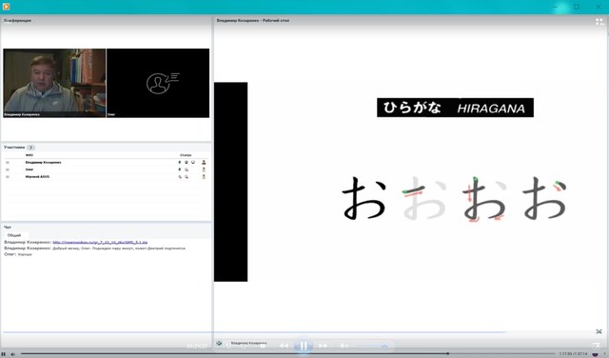Select Владимир Козаренко's webcam video tile
Viewport: 609px width, 358px height.
[54, 83]
